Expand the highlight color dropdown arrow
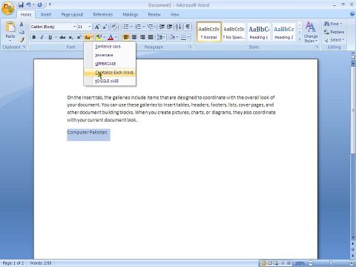This screenshot has width=356, height=267. (105, 37)
